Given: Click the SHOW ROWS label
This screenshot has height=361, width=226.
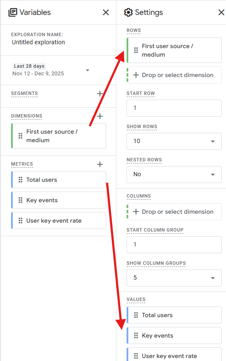Looking at the screenshot, I should click(142, 126).
